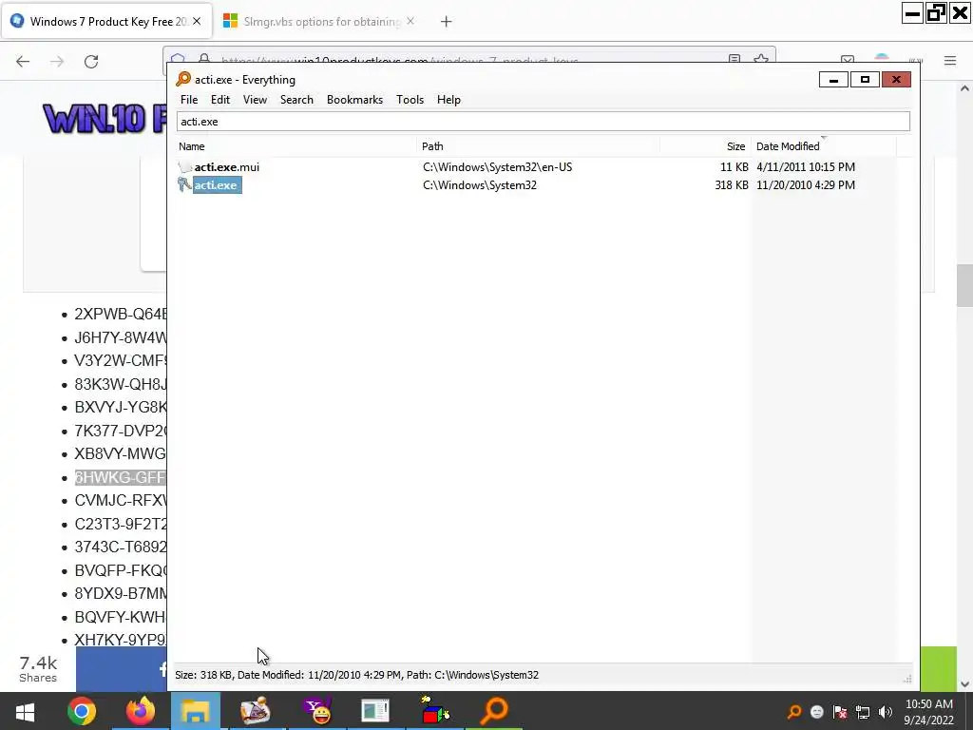Click the volume speaker tray icon
The image size is (973, 730).
[x=886, y=712]
